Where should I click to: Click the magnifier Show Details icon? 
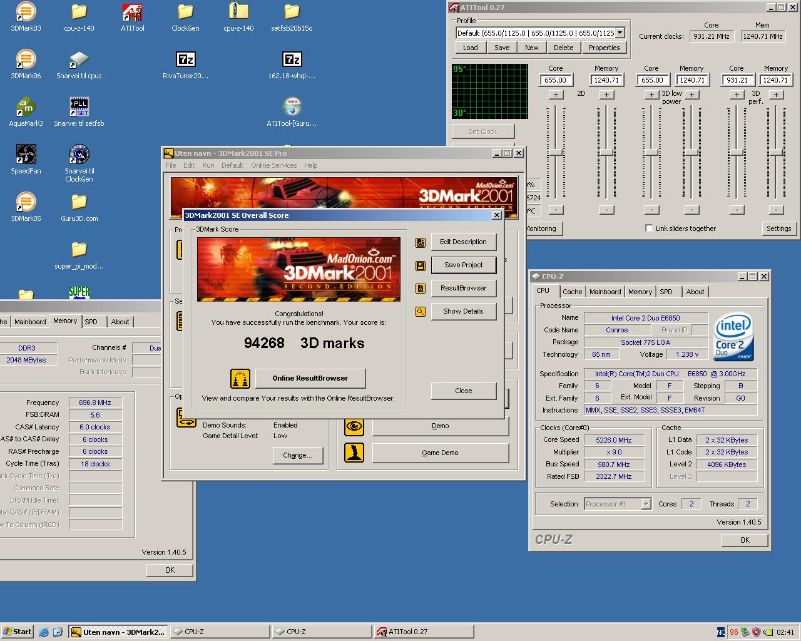421,312
